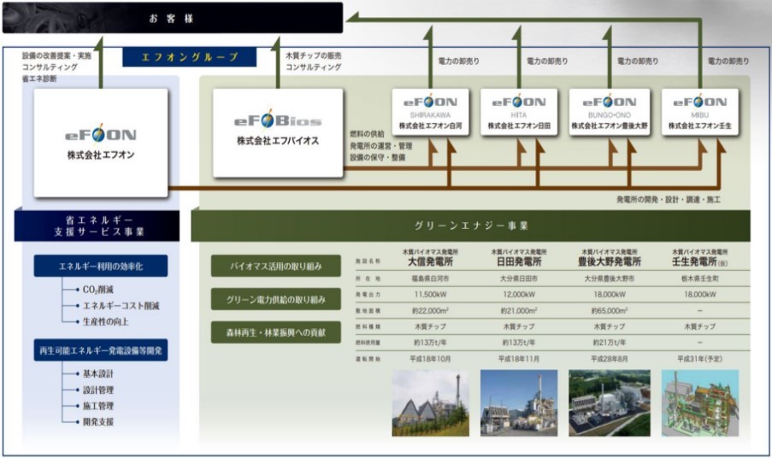
Task: Click the 福島県白河市 location cell
Action: pyautogui.click(x=430, y=279)
